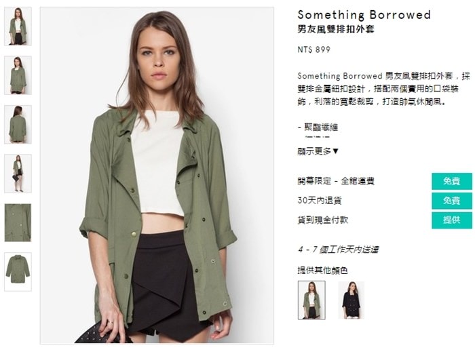Viewport: 475px width, 356px height.
Task: Click the large main product photo
Action: click(157, 176)
